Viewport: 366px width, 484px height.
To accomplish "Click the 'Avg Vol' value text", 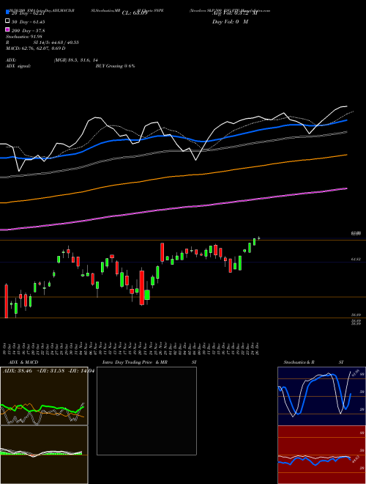I will [x=234, y=13].
